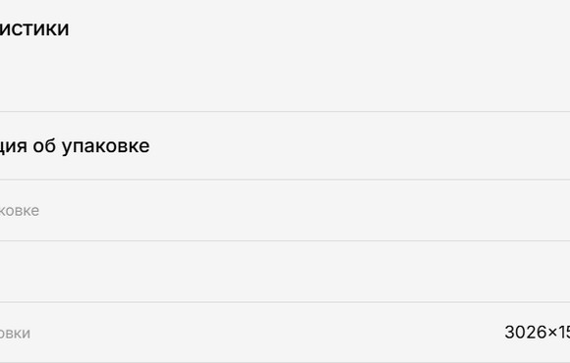Click the divider line above the «овки» row
This screenshot has height=363, width=570.
click(285, 302)
